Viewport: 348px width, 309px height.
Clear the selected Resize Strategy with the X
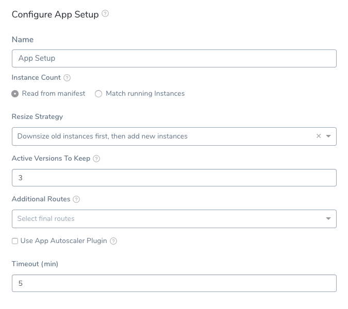pyautogui.click(x=319, y=136)
